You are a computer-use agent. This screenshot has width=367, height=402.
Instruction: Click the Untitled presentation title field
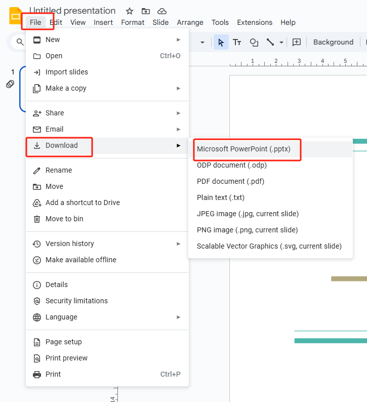coord(72,11)
